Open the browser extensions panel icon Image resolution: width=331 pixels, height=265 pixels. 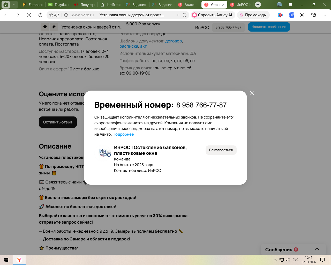coord(313,15)
